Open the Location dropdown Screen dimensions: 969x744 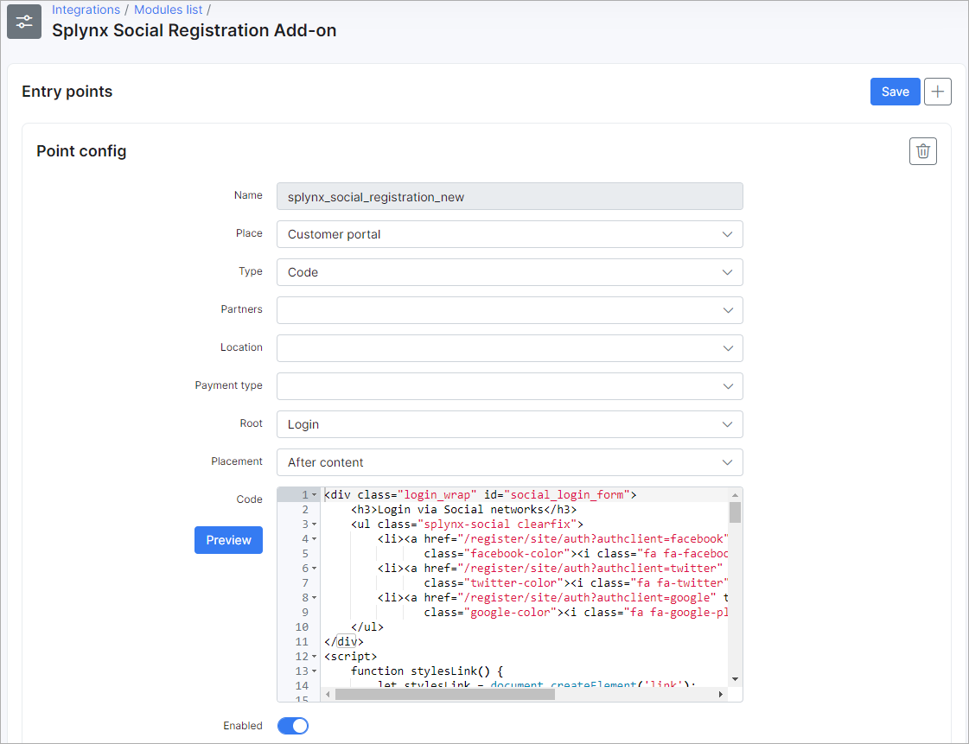[x=509, y=348]
